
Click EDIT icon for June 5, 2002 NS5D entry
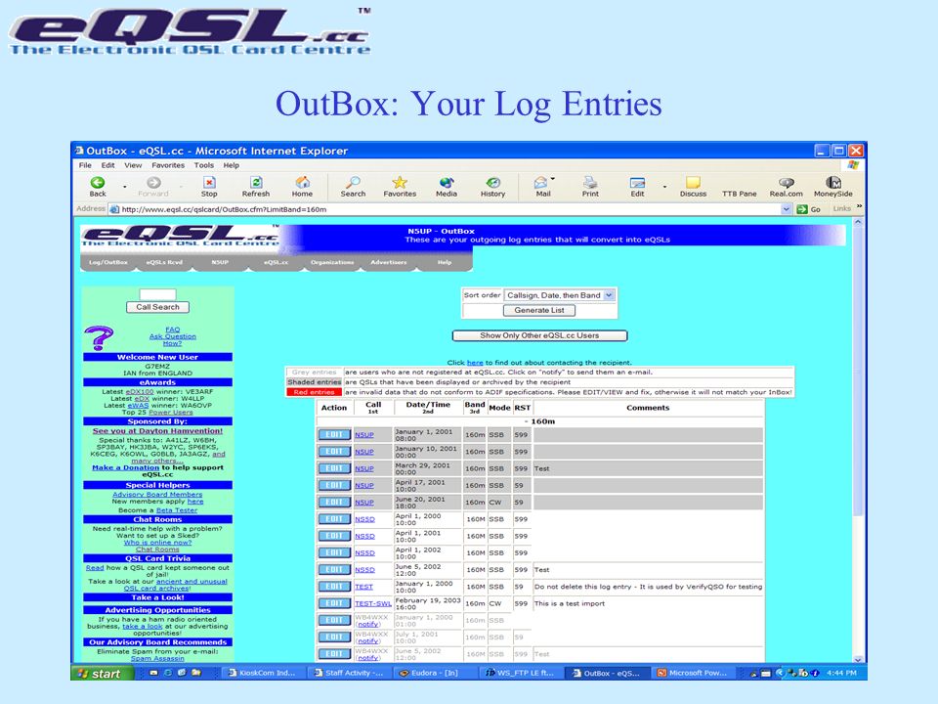pyautogui.click(x=334, y=569)
